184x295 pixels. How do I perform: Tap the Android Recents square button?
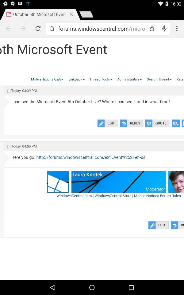pyautogui.click(x=131, y=288)
